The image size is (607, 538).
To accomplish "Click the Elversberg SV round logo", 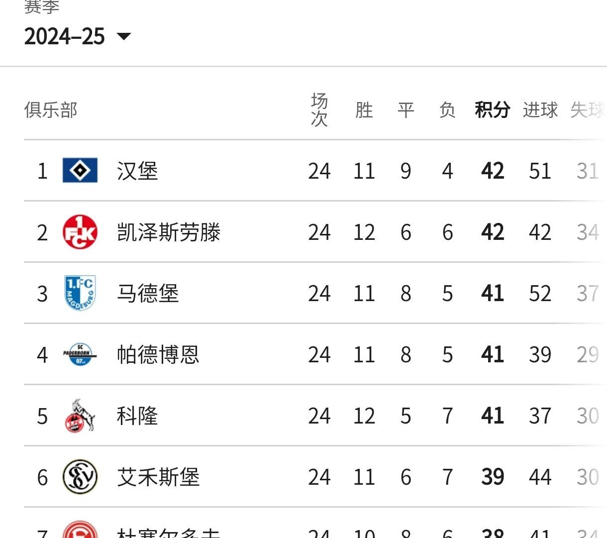I will click(80, 477).
